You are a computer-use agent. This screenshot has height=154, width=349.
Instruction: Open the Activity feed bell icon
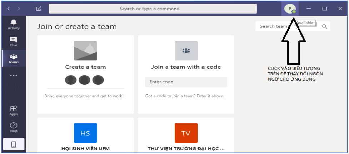click(14, 24)
